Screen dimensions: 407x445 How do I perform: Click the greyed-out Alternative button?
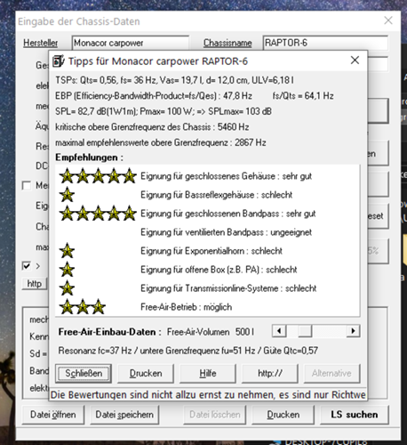(x=331, y=373)
